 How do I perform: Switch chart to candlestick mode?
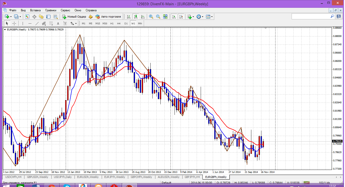pos(136,17)
